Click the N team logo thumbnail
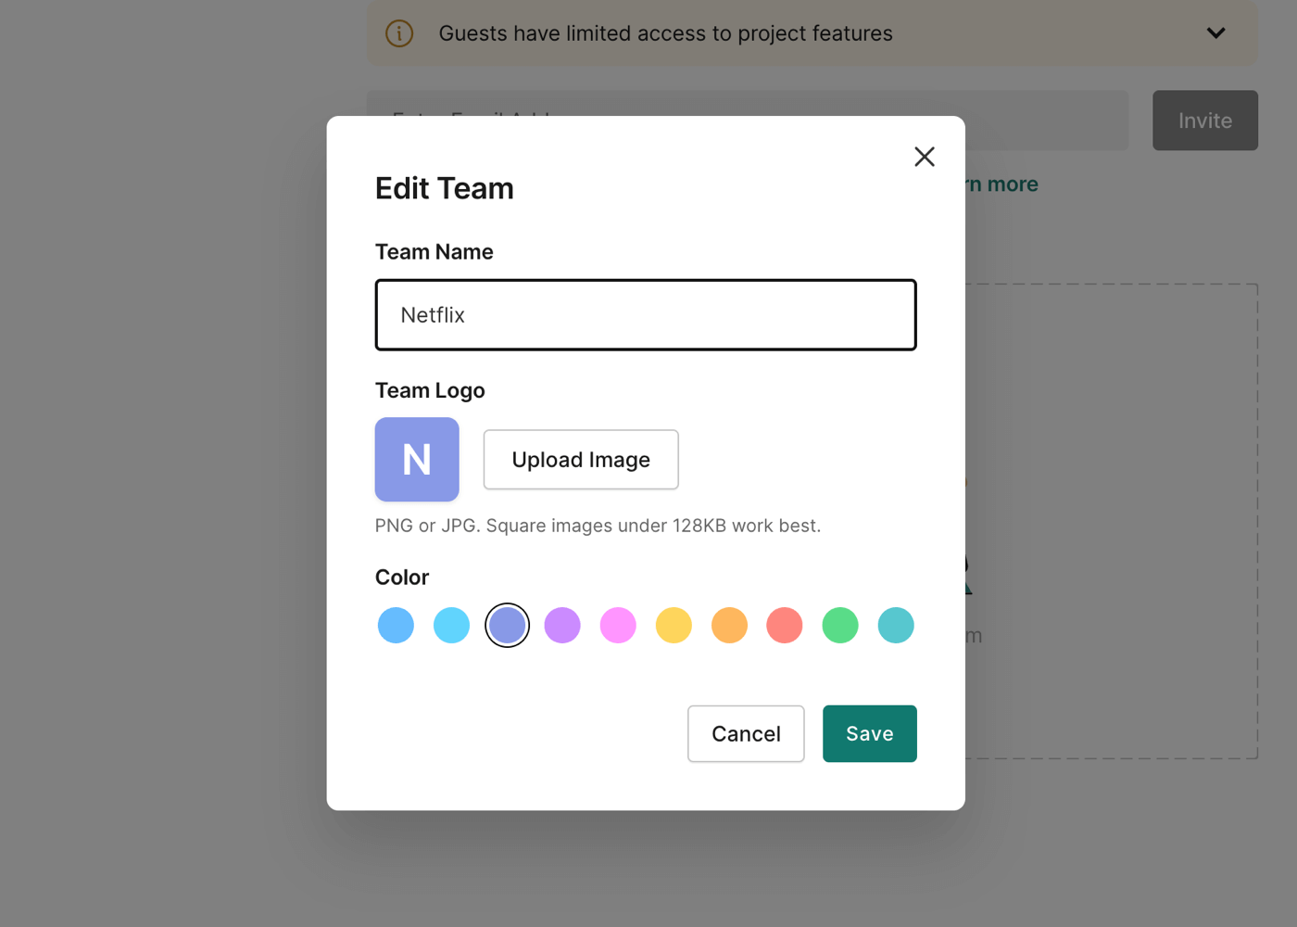This screenshot has height=927, width=1297. click(x=417, y=460)
